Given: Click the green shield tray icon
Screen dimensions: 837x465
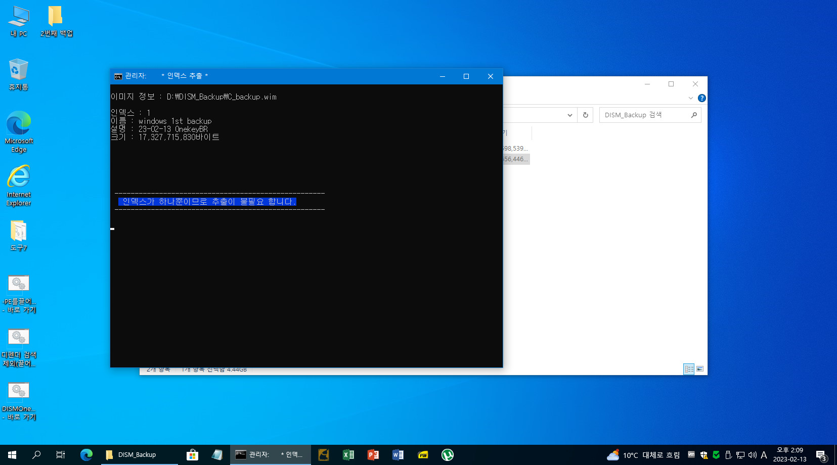Looking at the screenshot, I should [x=716, y=455].
